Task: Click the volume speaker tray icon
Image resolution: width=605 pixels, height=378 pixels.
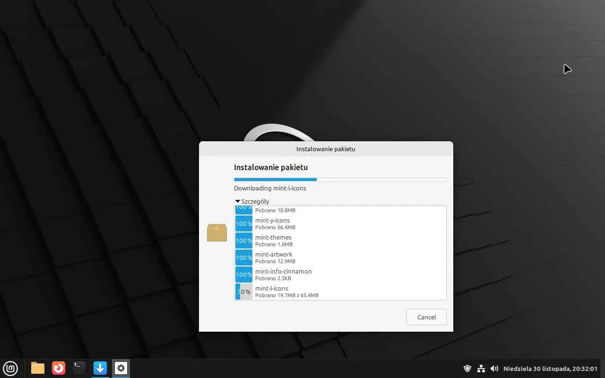Action: click(x=494, y=369)
